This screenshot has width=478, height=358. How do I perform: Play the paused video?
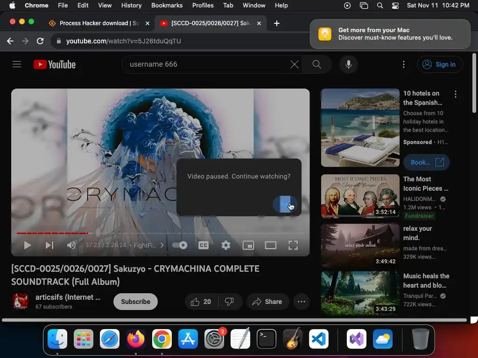28,245
